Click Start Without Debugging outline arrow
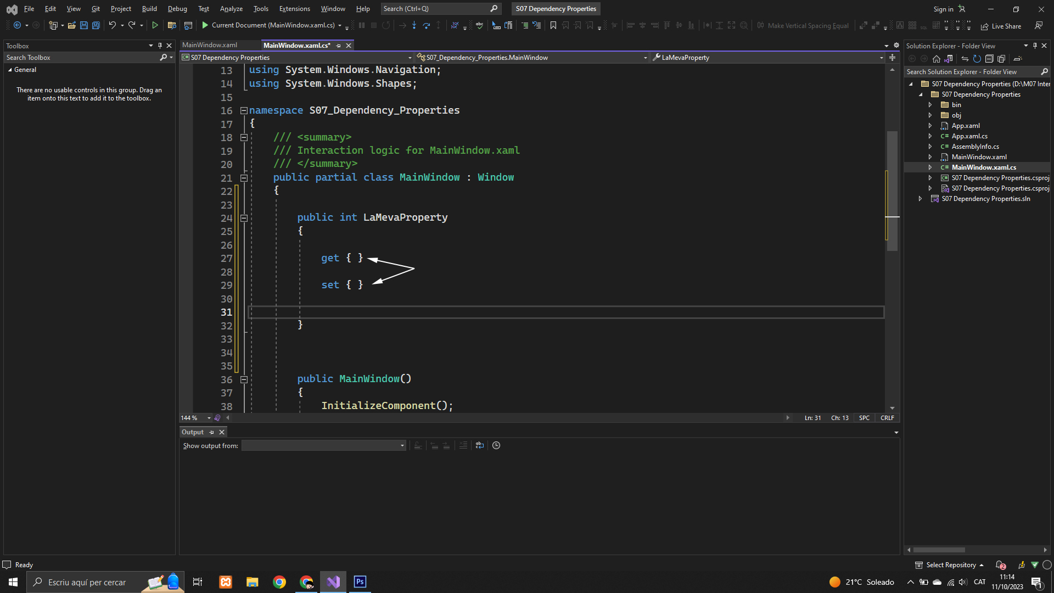Viewport: 1054px width, 593px height. coord(155,25)
